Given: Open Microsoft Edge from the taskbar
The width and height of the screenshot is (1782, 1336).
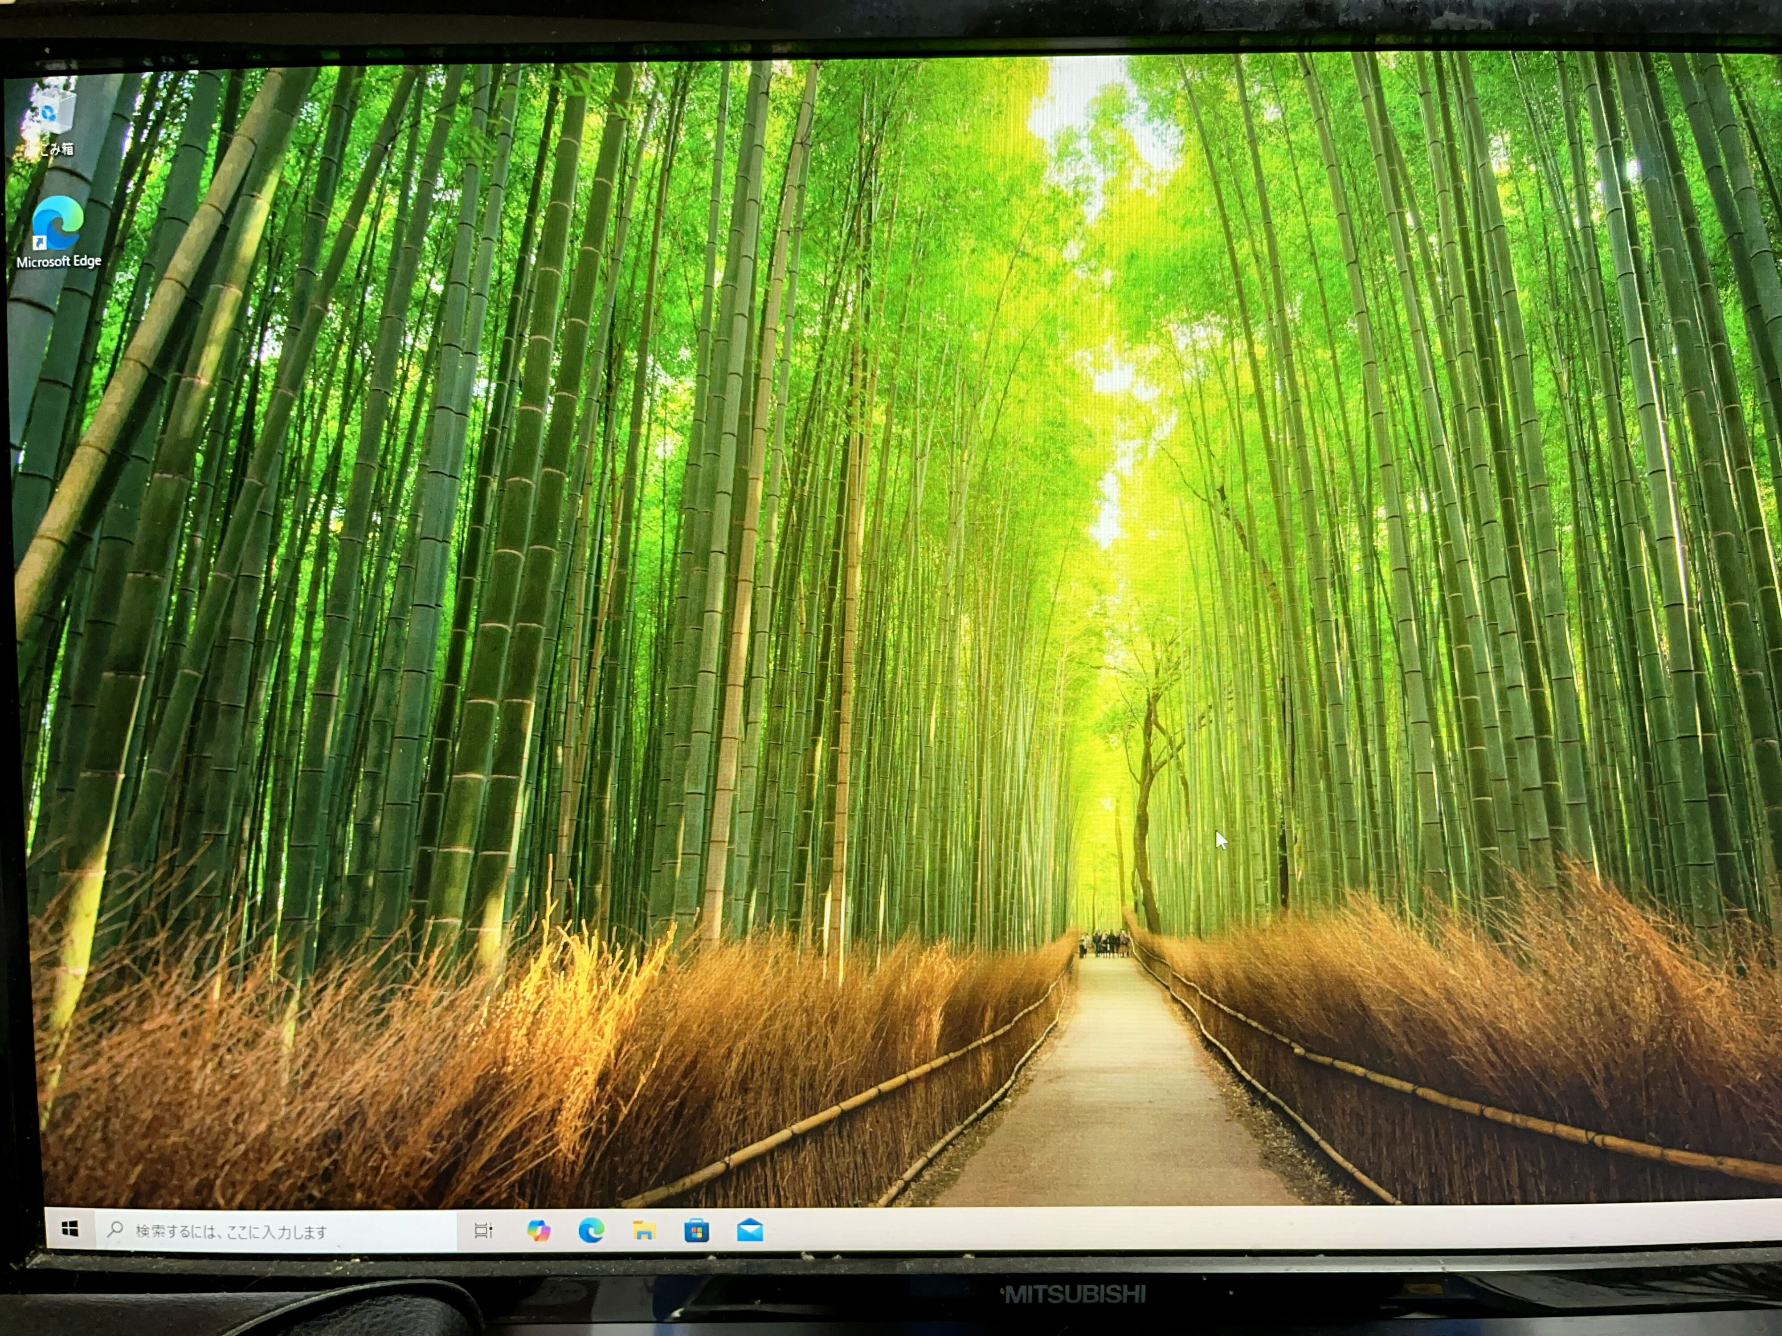Looking at the screenshot, I should [591, 1230].
